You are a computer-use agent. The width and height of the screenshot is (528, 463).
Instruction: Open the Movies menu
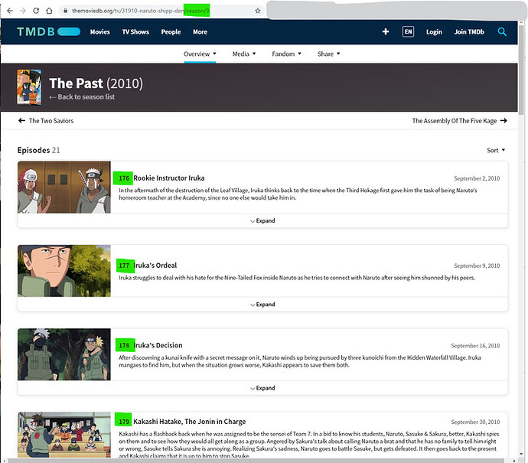click(100, 32)
